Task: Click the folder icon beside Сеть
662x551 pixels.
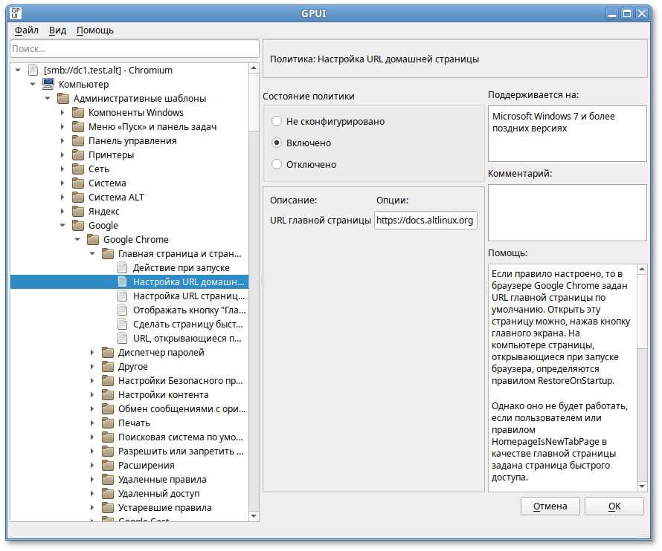Action: point(77,169)
